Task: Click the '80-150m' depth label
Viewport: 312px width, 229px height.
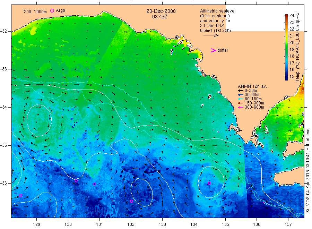Action: point(253,99)
